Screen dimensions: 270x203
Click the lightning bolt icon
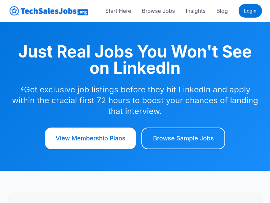click(22, 90)
